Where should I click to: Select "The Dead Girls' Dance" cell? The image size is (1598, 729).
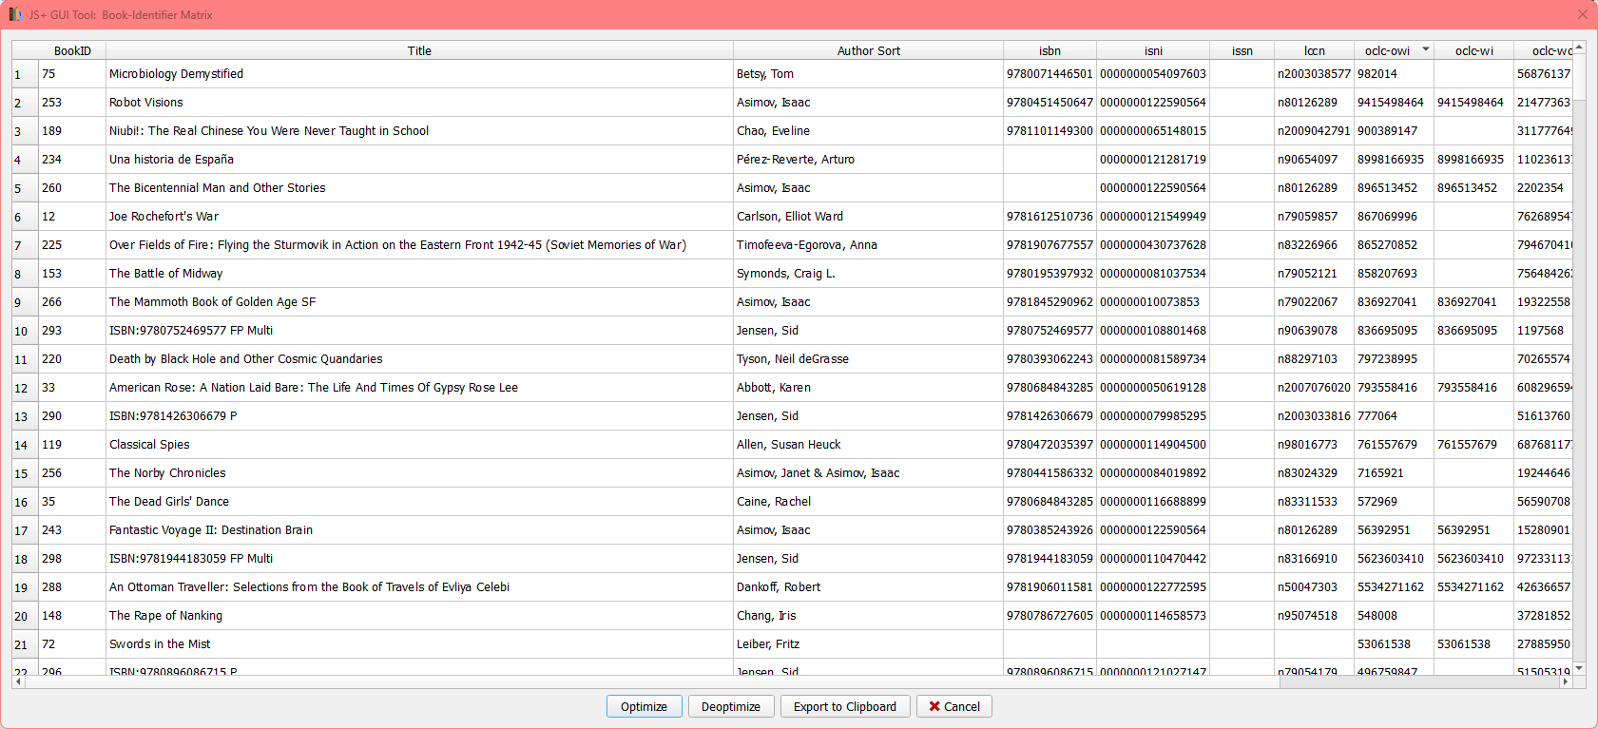pos(419,502)
